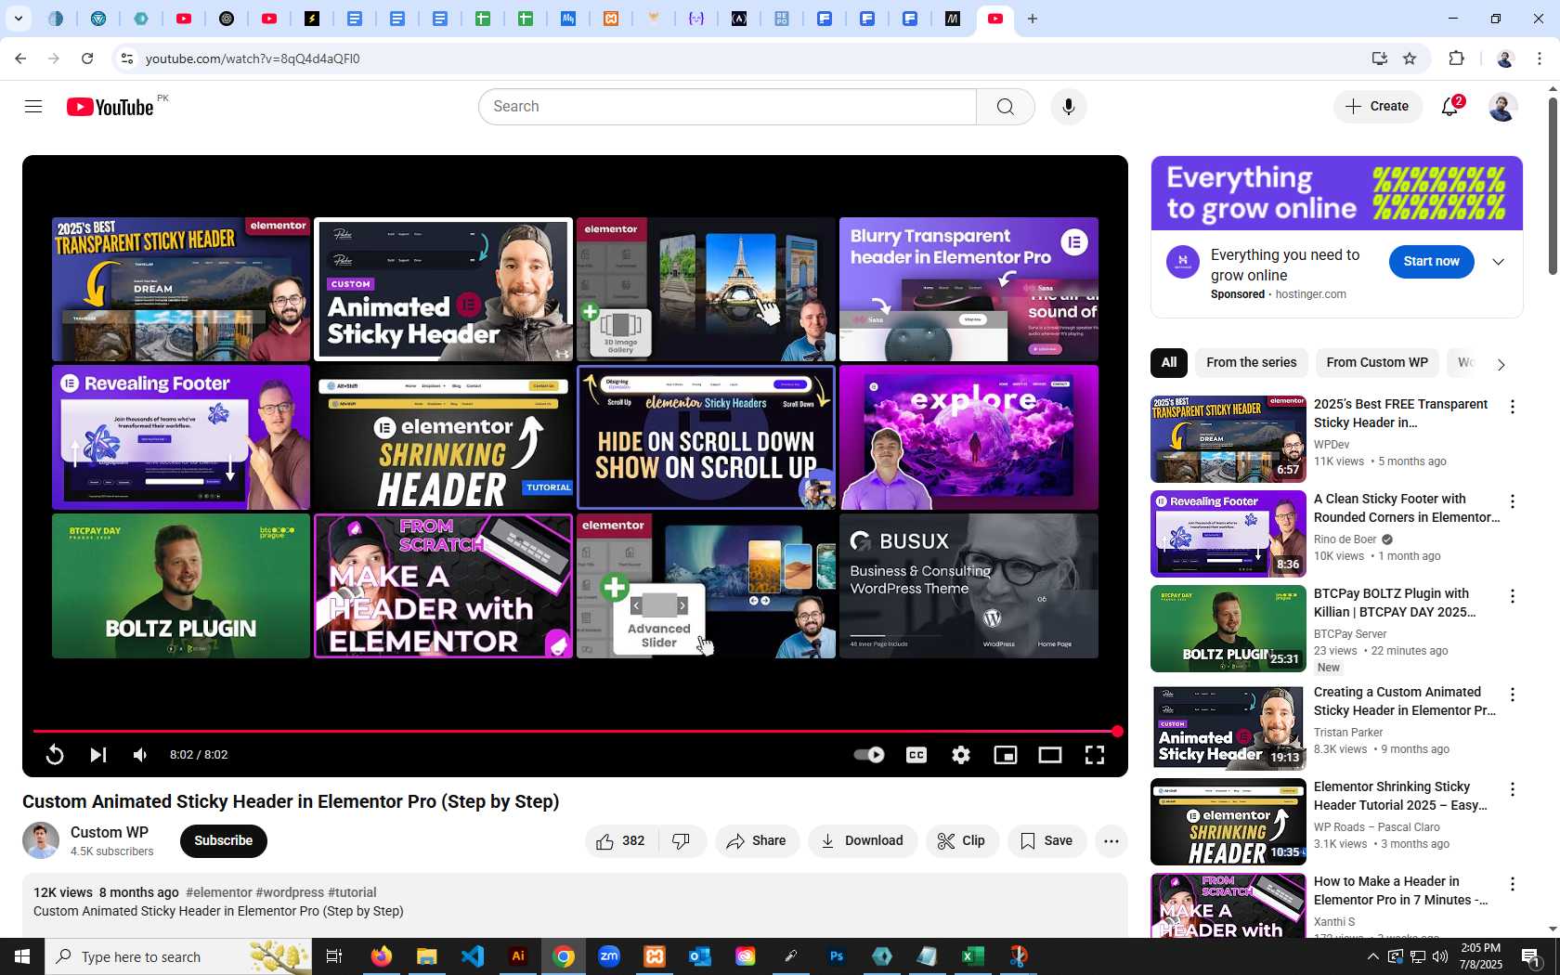Skip to the next video

[97, 755]
